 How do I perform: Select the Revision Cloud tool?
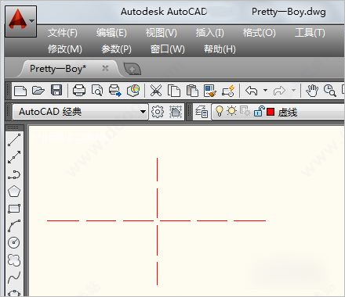14,260
